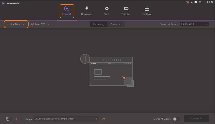
Task: Toggle the Merge All Videos switch
Action: point(176,119)
